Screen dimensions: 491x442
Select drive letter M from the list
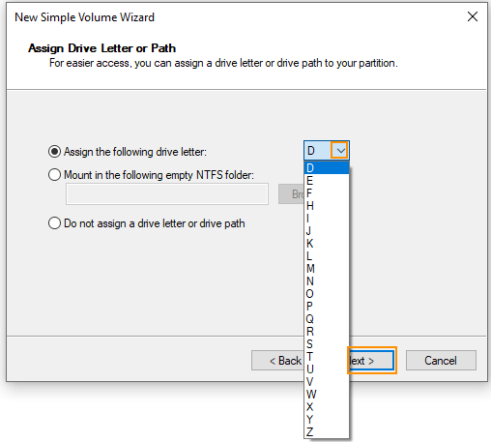[x=327, y=269]
